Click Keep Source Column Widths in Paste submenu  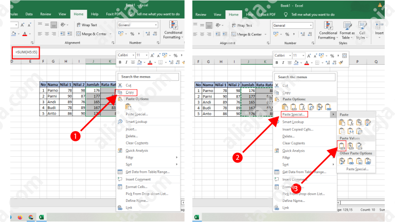click(x=351, y=131)
